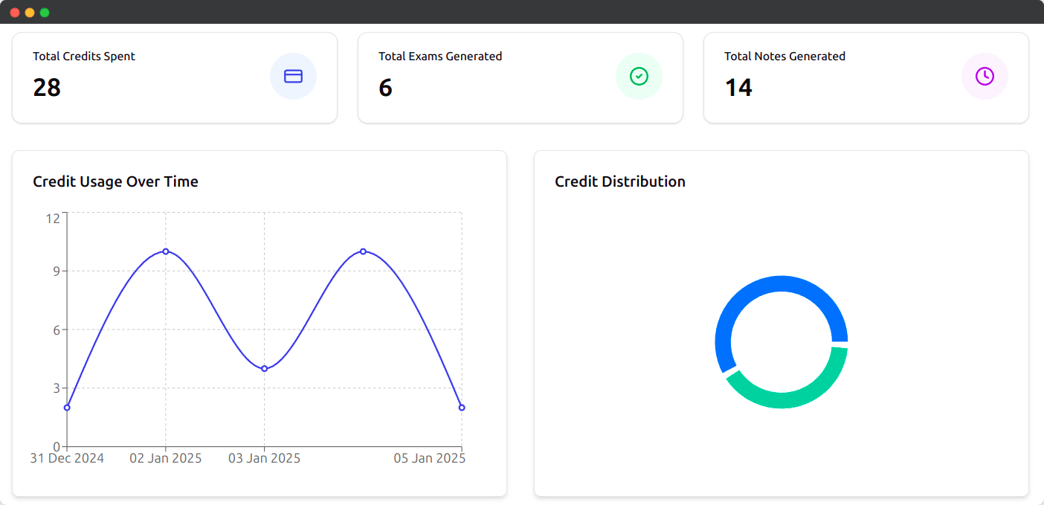The width and height of the screenshot is (1044, 505).
Task: Click the Total Credits Spent value 28
Action: 47,88
